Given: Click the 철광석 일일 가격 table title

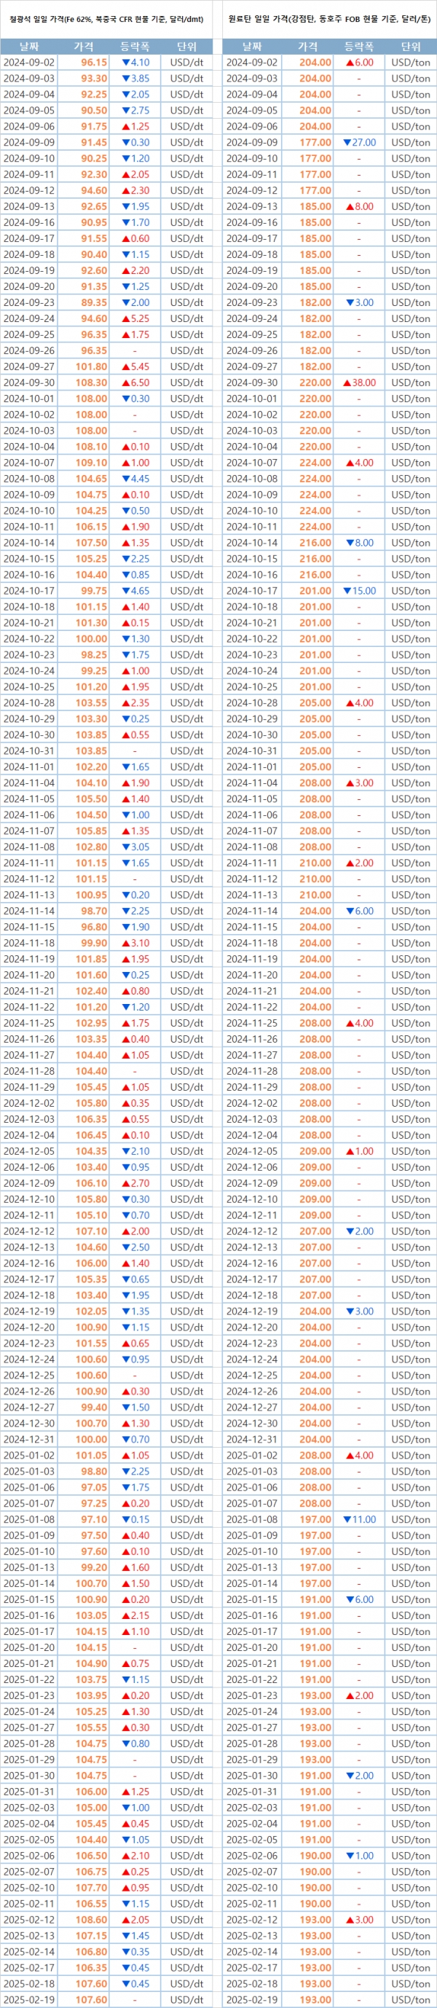Looking at the screenshot, I should pos(106,19).
